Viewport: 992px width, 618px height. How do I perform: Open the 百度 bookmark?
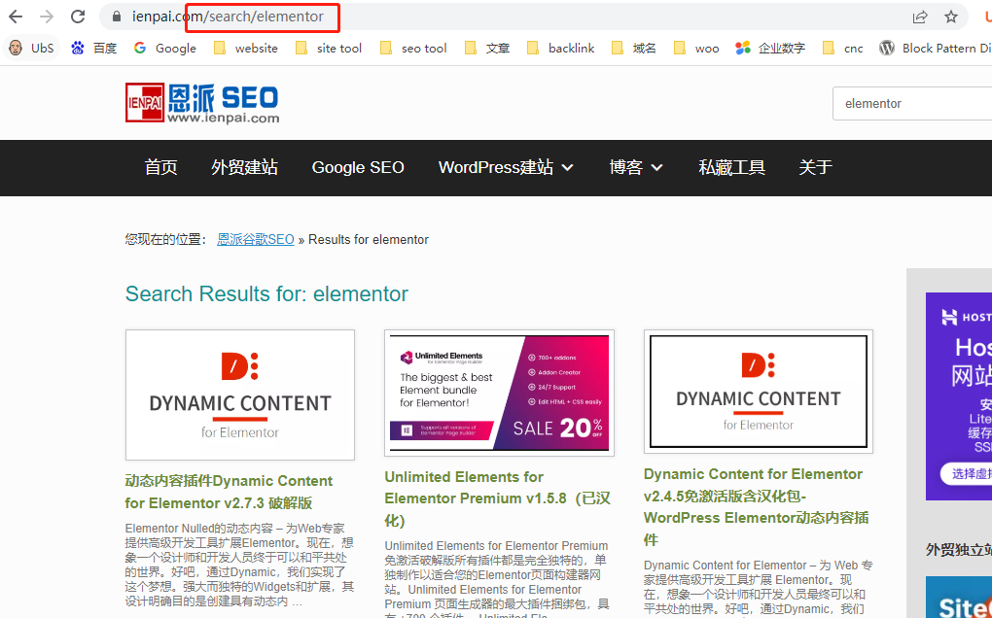point(94,48)
